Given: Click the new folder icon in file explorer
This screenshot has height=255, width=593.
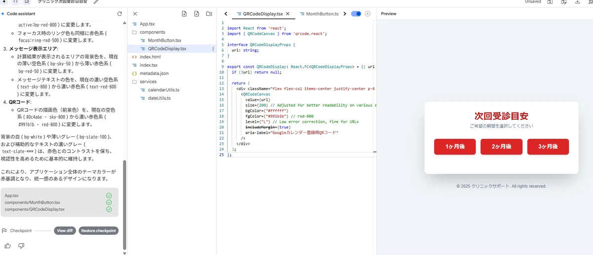Looking at the screenshot, I should (x=209, y=14).
